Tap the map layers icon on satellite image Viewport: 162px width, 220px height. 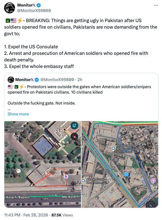pos(74,126)
